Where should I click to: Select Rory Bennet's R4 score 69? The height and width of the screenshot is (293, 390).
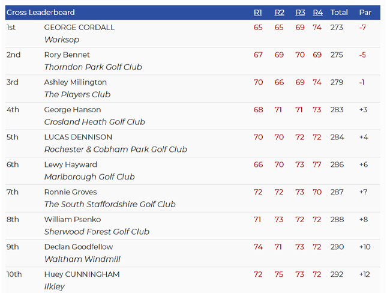[317, 55]
